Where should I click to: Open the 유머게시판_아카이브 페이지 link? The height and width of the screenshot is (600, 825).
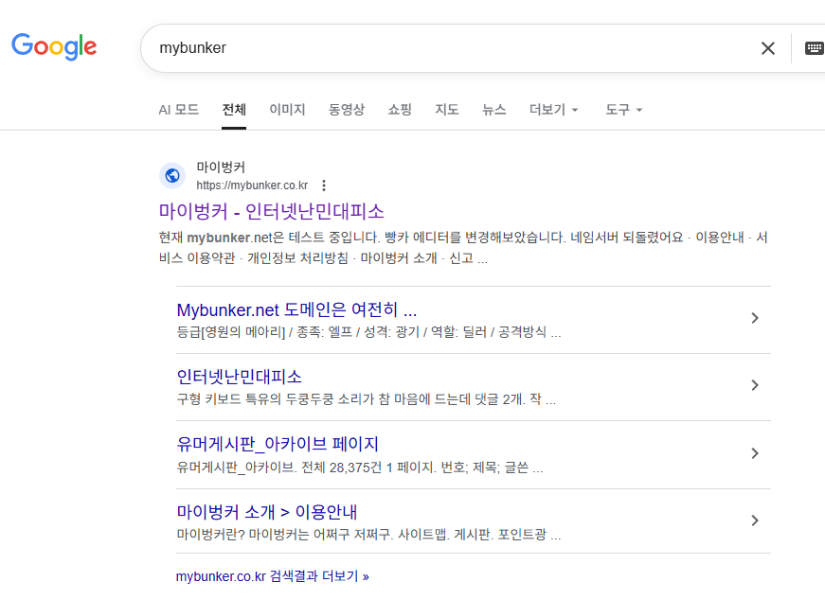tap(278, 444)
